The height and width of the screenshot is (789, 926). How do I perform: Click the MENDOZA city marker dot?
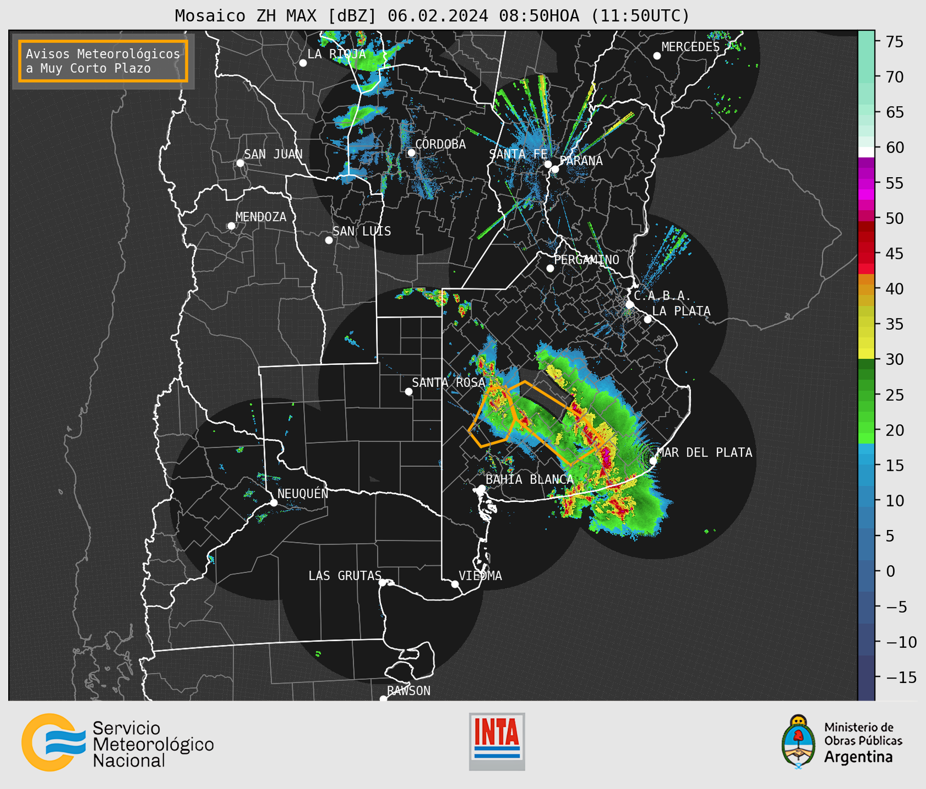[x=231, y=226]
